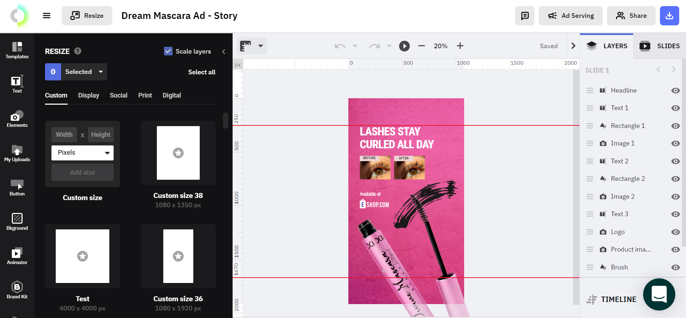The image size is (686, 318).
Task: Click the download icon button
Action: click(x=669, y=16)
